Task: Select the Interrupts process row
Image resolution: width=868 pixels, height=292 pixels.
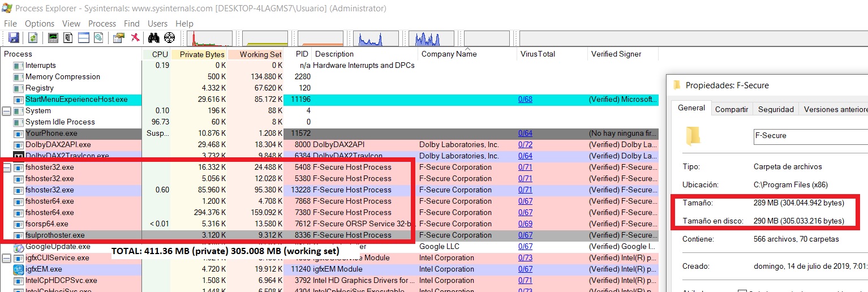Action: pos(330,65)
